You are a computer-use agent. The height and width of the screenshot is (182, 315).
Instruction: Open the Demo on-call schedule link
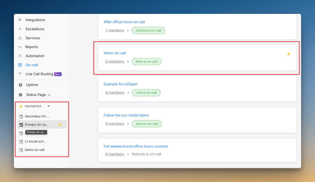pyautogui.click(x=115, y=53)
